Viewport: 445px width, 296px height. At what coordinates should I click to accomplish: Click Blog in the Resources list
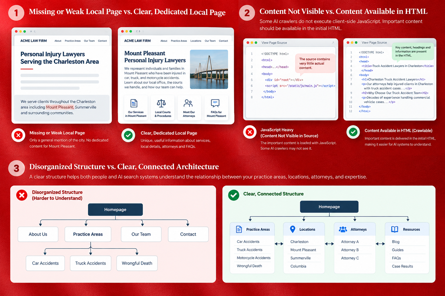pyautogui.click(x=395, y=242)
